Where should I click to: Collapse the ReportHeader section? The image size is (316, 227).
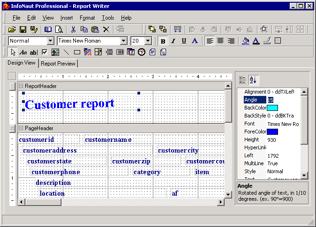click(21, 86)
